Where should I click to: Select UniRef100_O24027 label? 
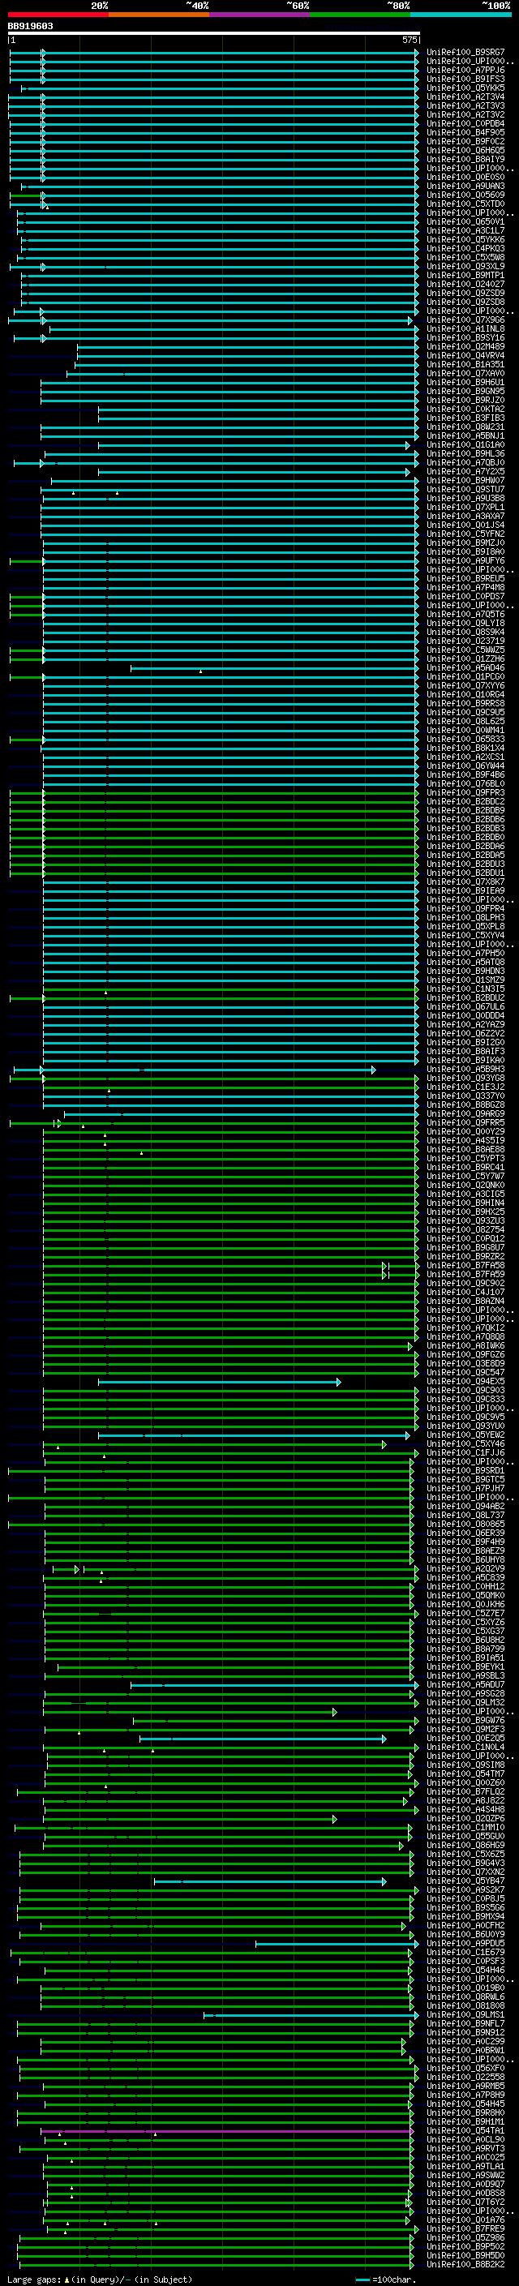(465, 284)
